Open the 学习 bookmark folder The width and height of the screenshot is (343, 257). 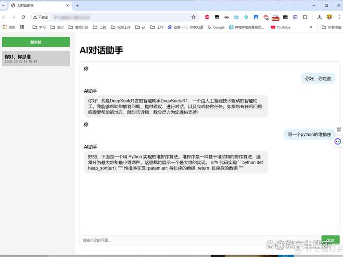(39, 27)
